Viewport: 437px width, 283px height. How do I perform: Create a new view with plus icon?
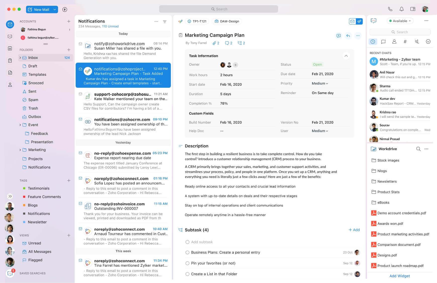click(69, 235)
